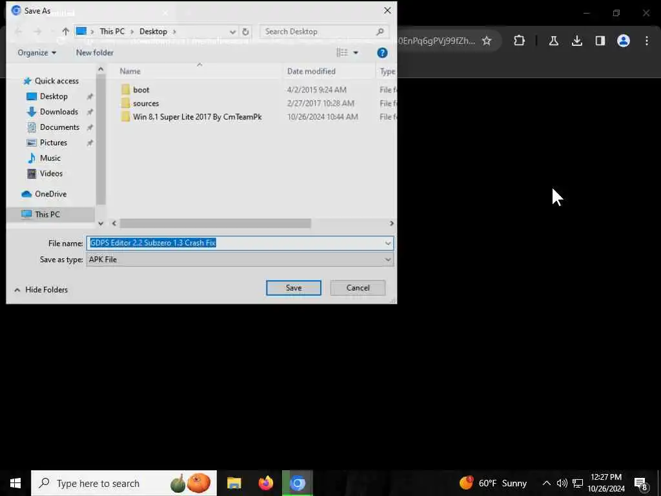The image size is (661, 496).
Task: Open OneDrive in the navigation pane
Action: click(50, 194)
